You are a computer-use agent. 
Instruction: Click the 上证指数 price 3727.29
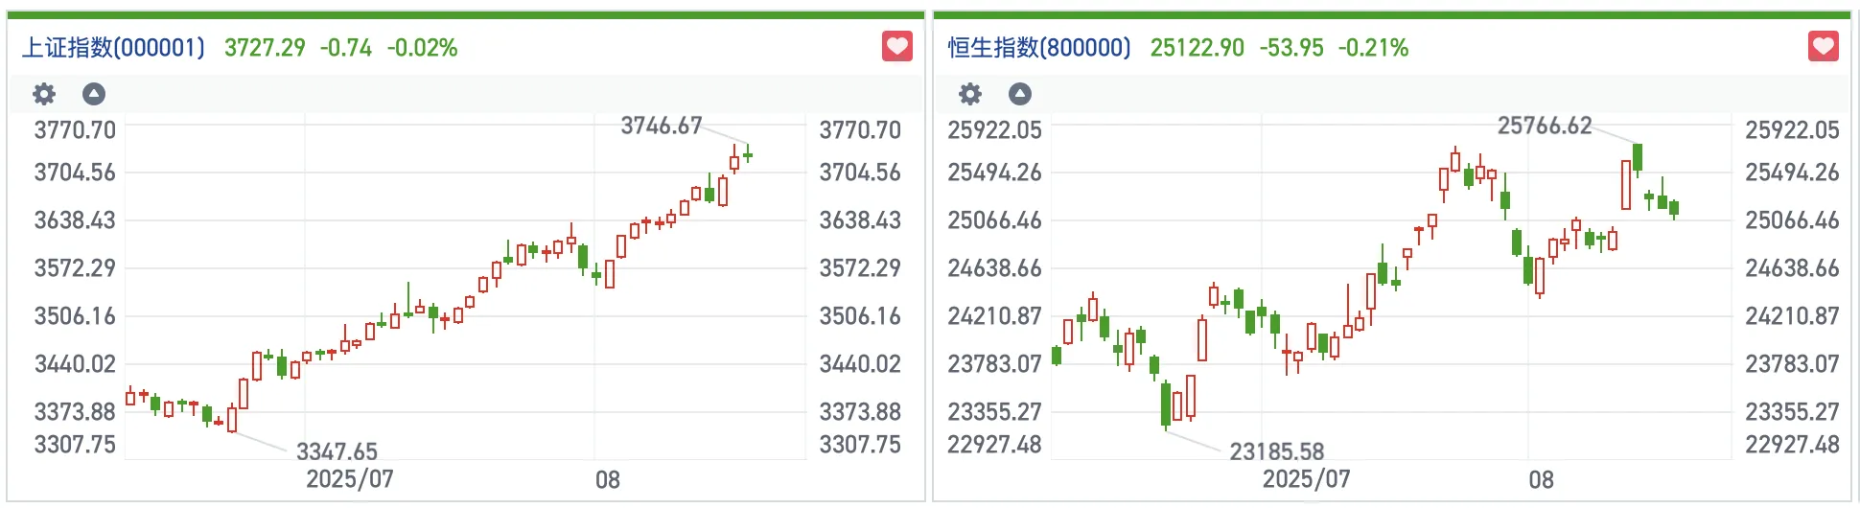tap(265, 48)
